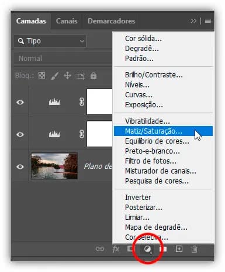Click the new adjustment layer half-circle icon

[x=148, y=249]
